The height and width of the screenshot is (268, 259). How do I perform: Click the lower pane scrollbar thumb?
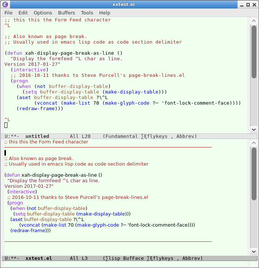click(254, 174)
